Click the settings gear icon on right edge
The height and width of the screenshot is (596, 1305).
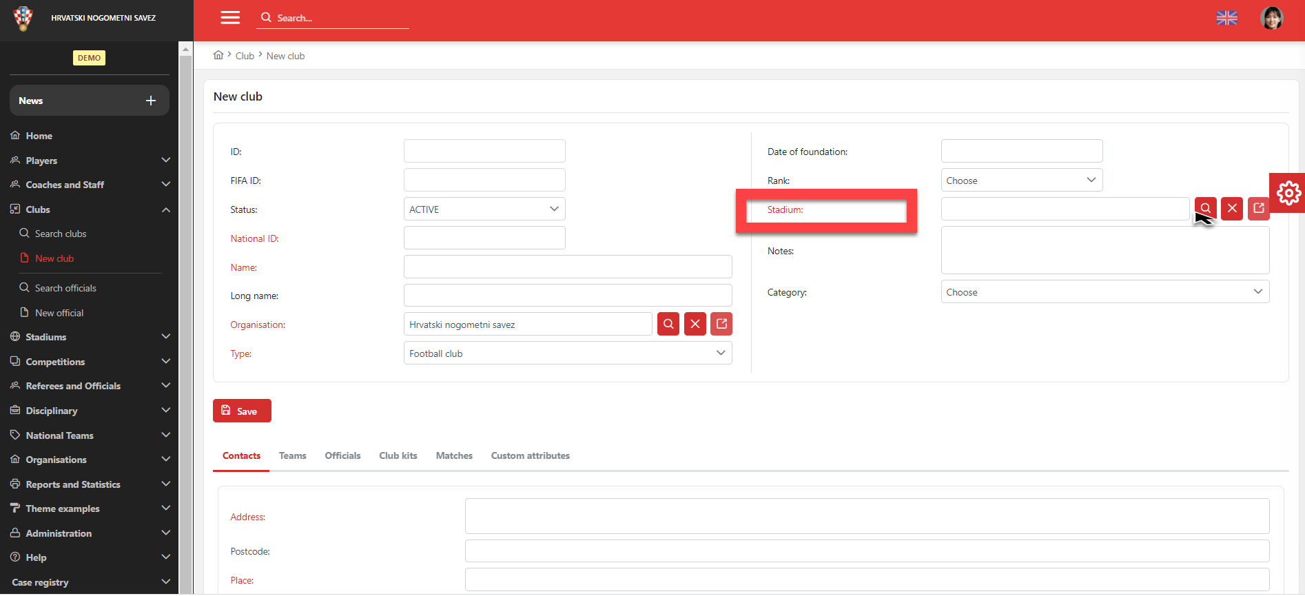click(1288, 193)
